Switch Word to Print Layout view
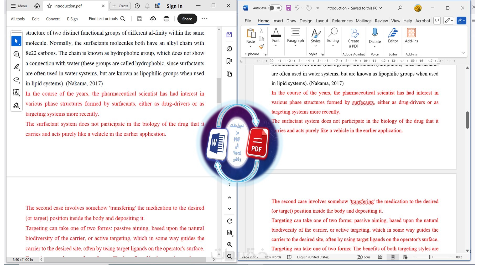Viewport: 479px width, 265px height. click(393, 257)
